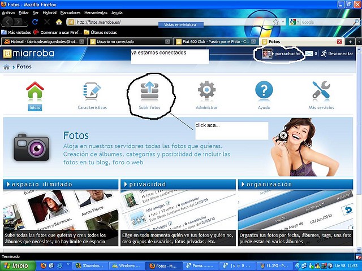Viewport: 362px width, 271px height.
Task: Click the large camera image
Action: (x=32, y=147)
